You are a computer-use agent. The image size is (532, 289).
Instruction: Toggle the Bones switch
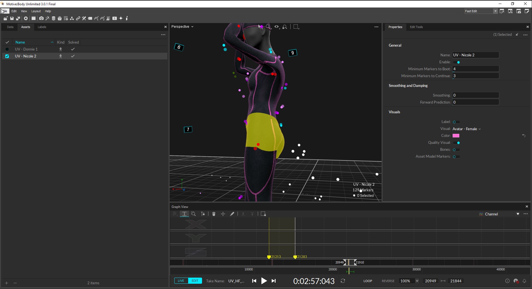click(x=457, y=150)
